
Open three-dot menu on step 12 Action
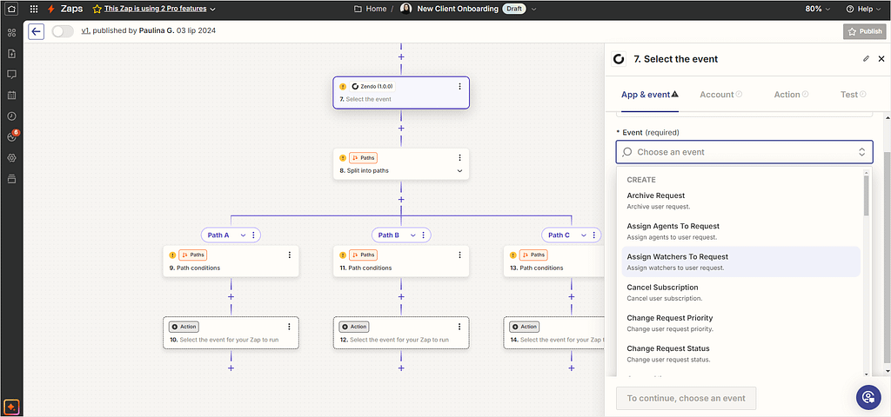point(459,327)
